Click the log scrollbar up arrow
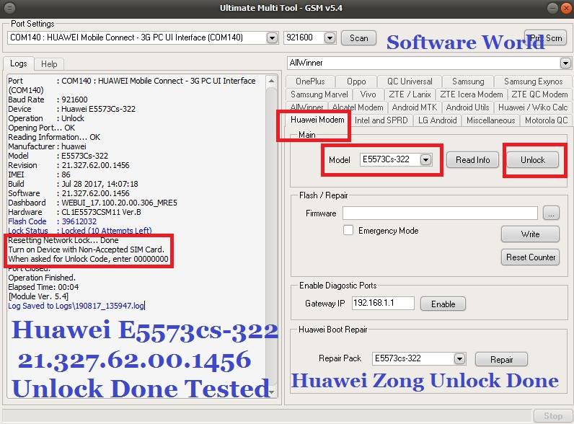 271,81
